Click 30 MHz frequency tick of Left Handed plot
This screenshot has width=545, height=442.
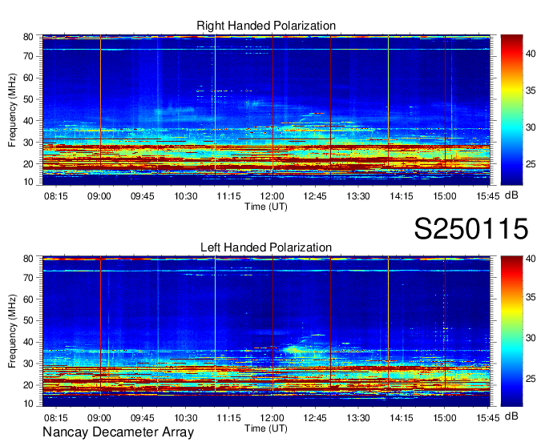coord(28,364)
